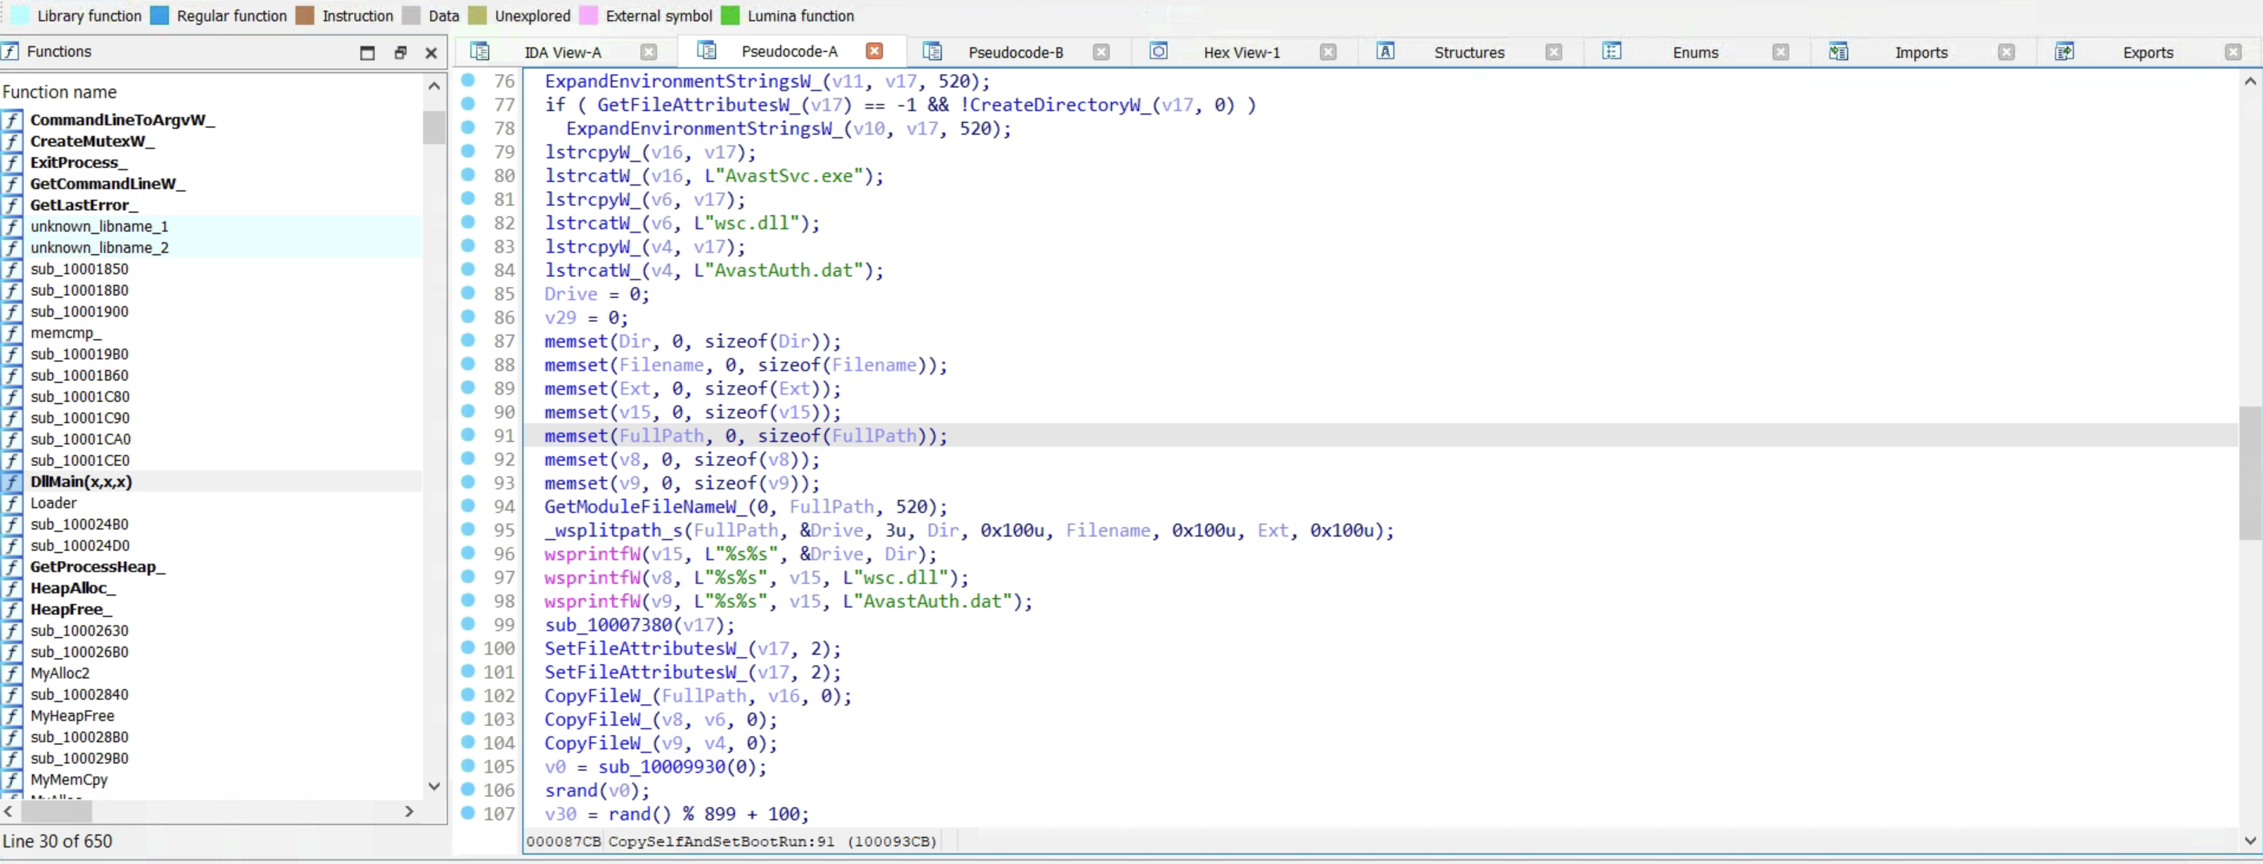2263x864 pixels.
Task: Toggle the breakpoint dot on line 107
Action: pos(468,815)
